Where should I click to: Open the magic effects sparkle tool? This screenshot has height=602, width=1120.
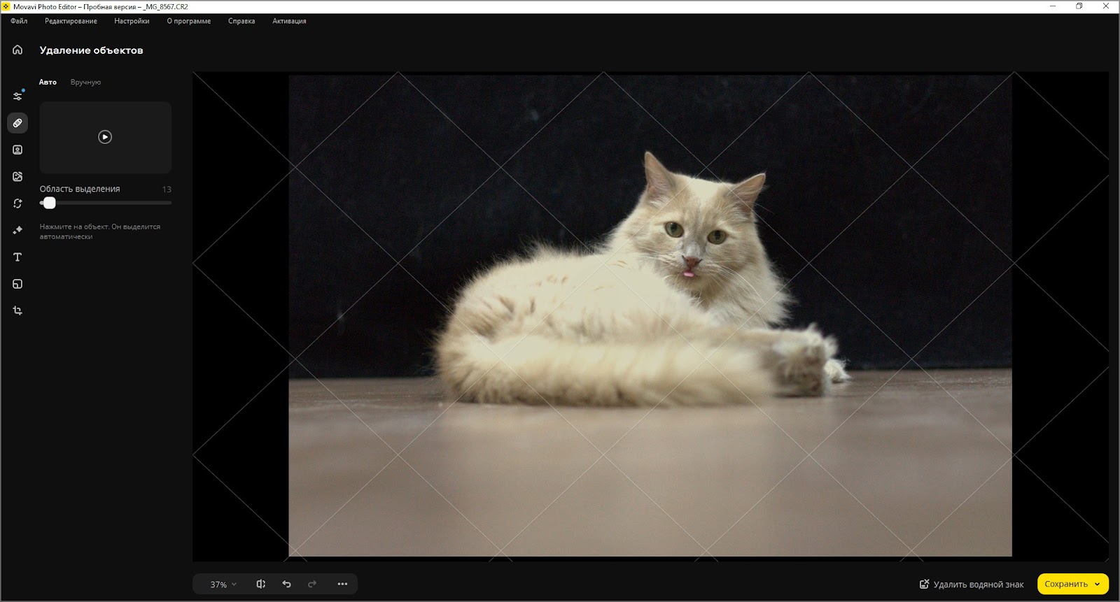point(17,230)
